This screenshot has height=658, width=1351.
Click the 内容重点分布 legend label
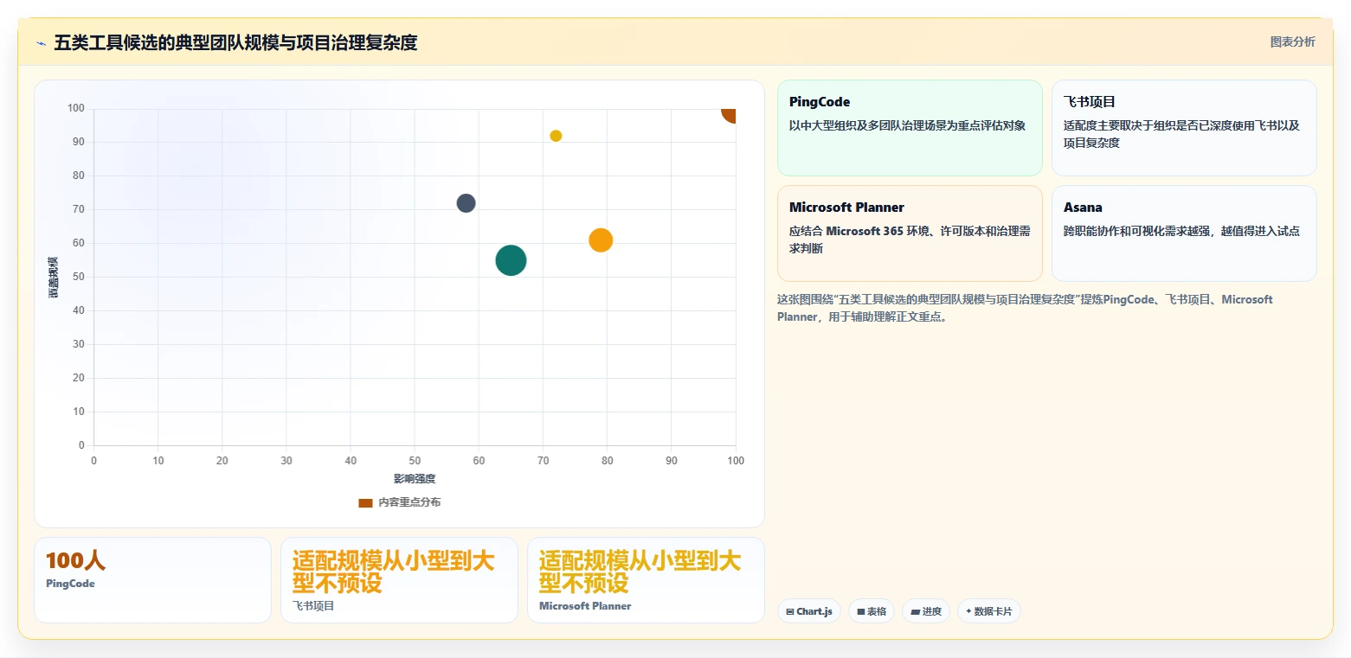409,502
